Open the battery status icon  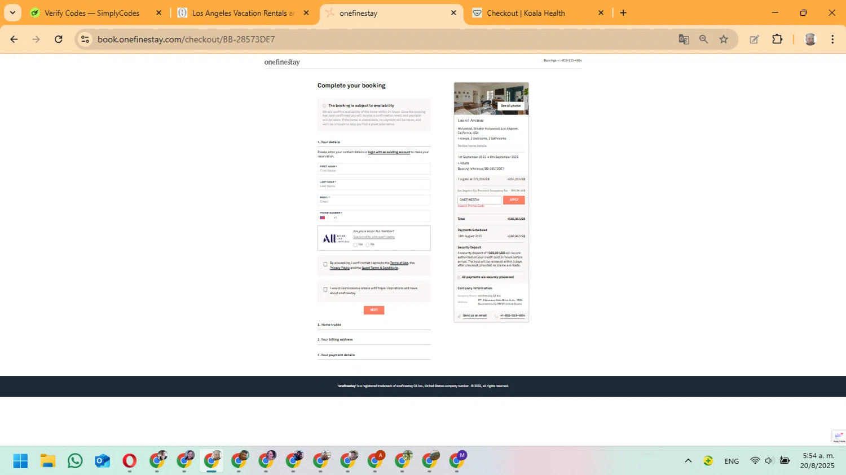(x=785, y=461)
